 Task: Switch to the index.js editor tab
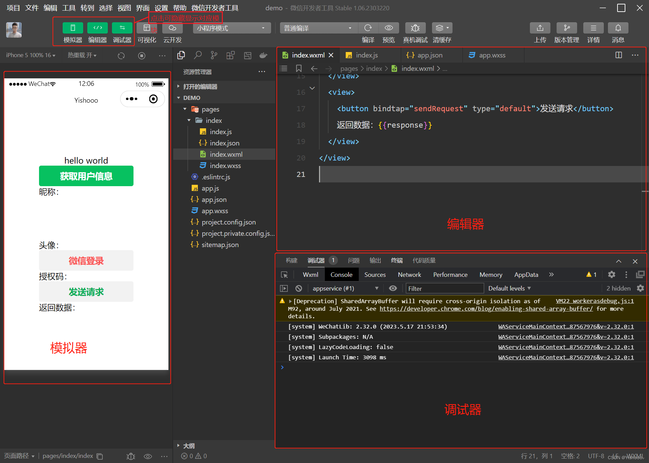[x=370, y=55]
